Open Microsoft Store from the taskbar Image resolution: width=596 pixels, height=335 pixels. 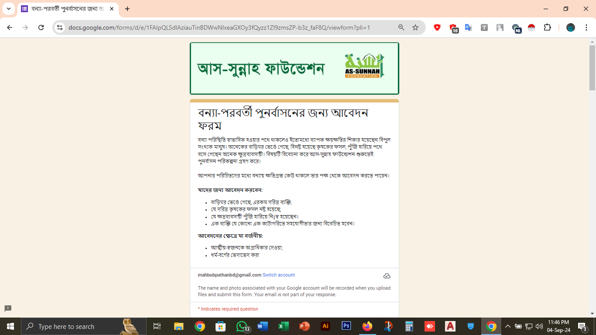pyautogui.click(x=221, y=326)
